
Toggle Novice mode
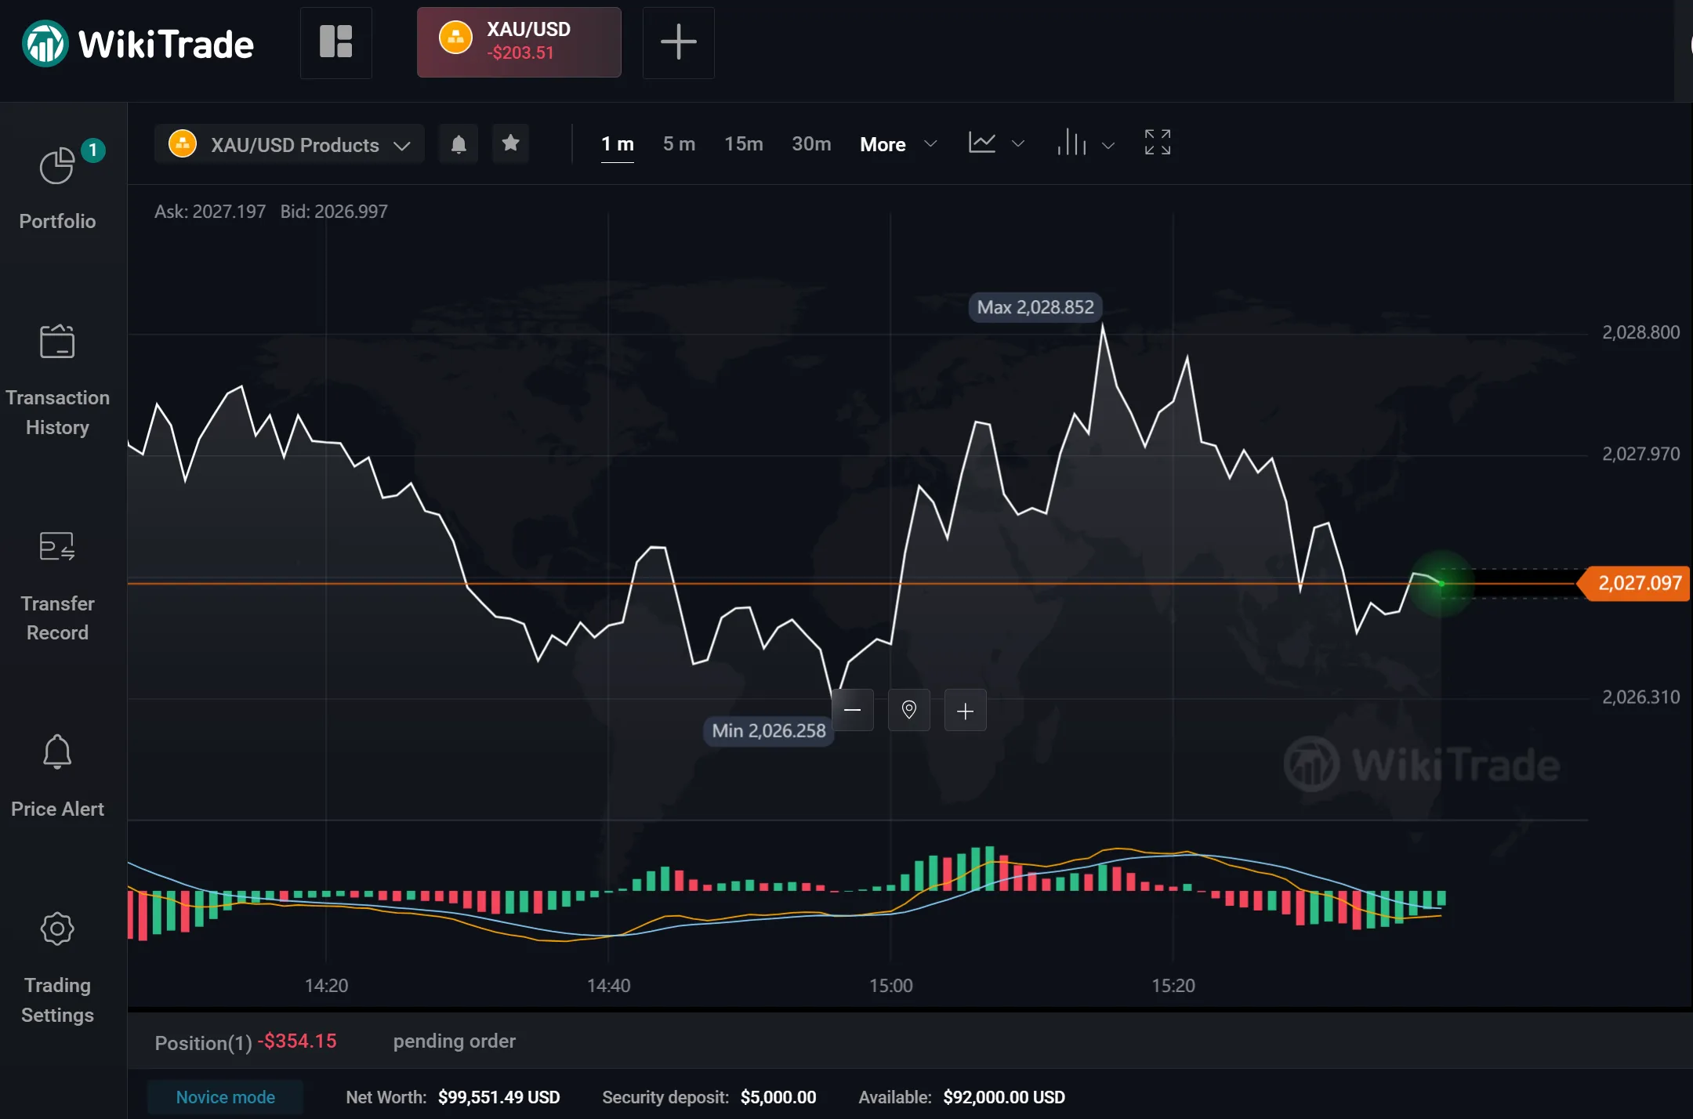226,1097
